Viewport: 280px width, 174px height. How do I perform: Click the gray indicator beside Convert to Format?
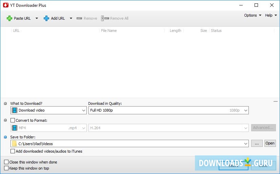[5, 120]
